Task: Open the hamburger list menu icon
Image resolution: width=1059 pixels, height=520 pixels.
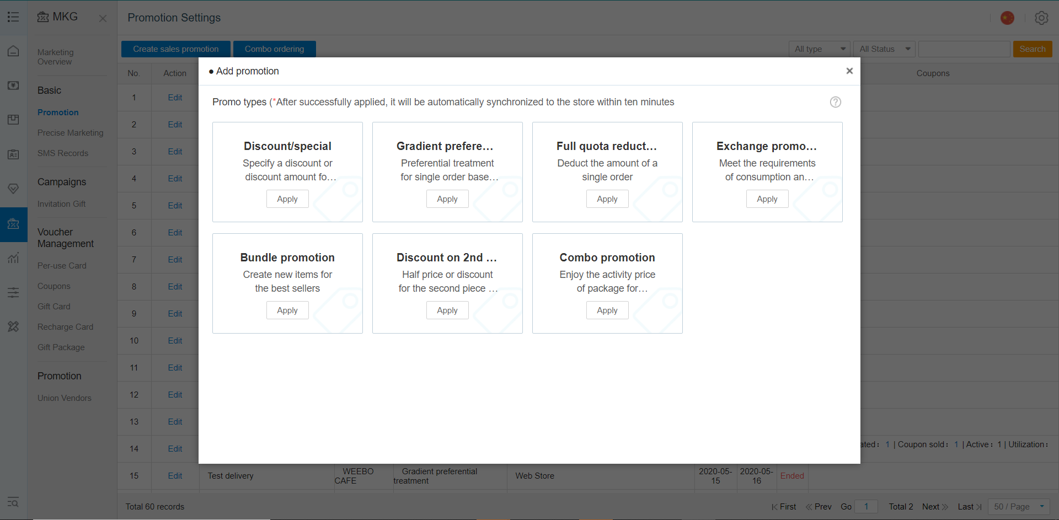Action: click(13, 17)
